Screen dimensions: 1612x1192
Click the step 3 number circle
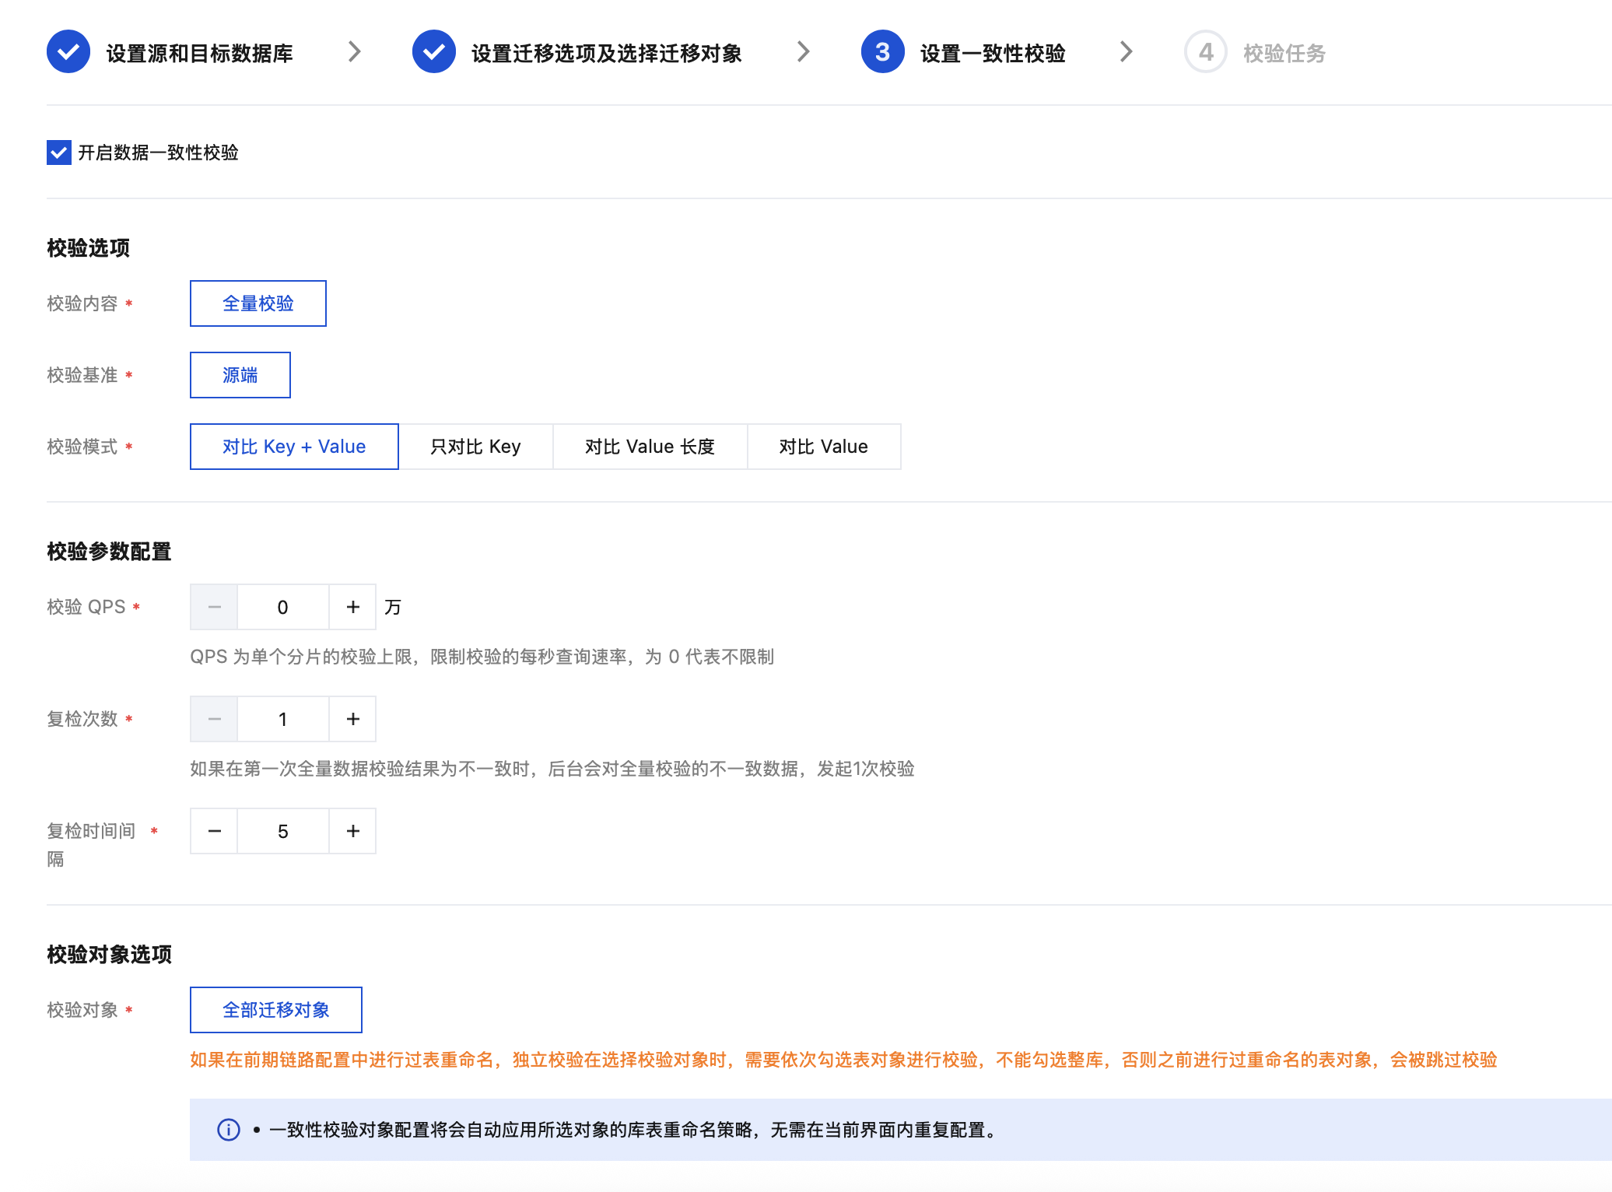[x=882, y=52]
